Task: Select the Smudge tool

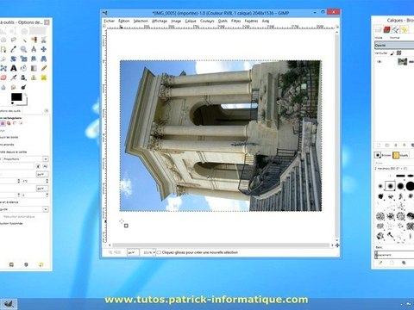Action: [14, 87]
